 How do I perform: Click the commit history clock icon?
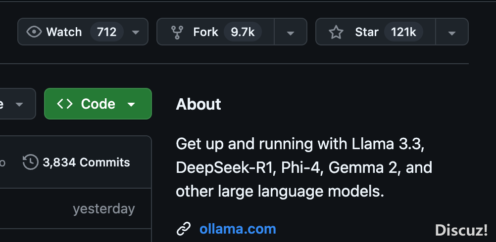pyautogui.click(x=30, y=162)
